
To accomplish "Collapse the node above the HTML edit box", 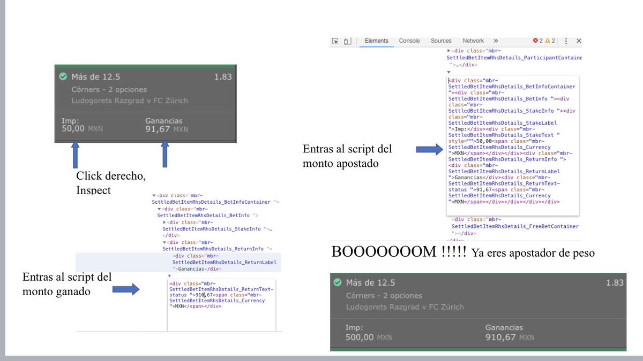I will [449, 72].
